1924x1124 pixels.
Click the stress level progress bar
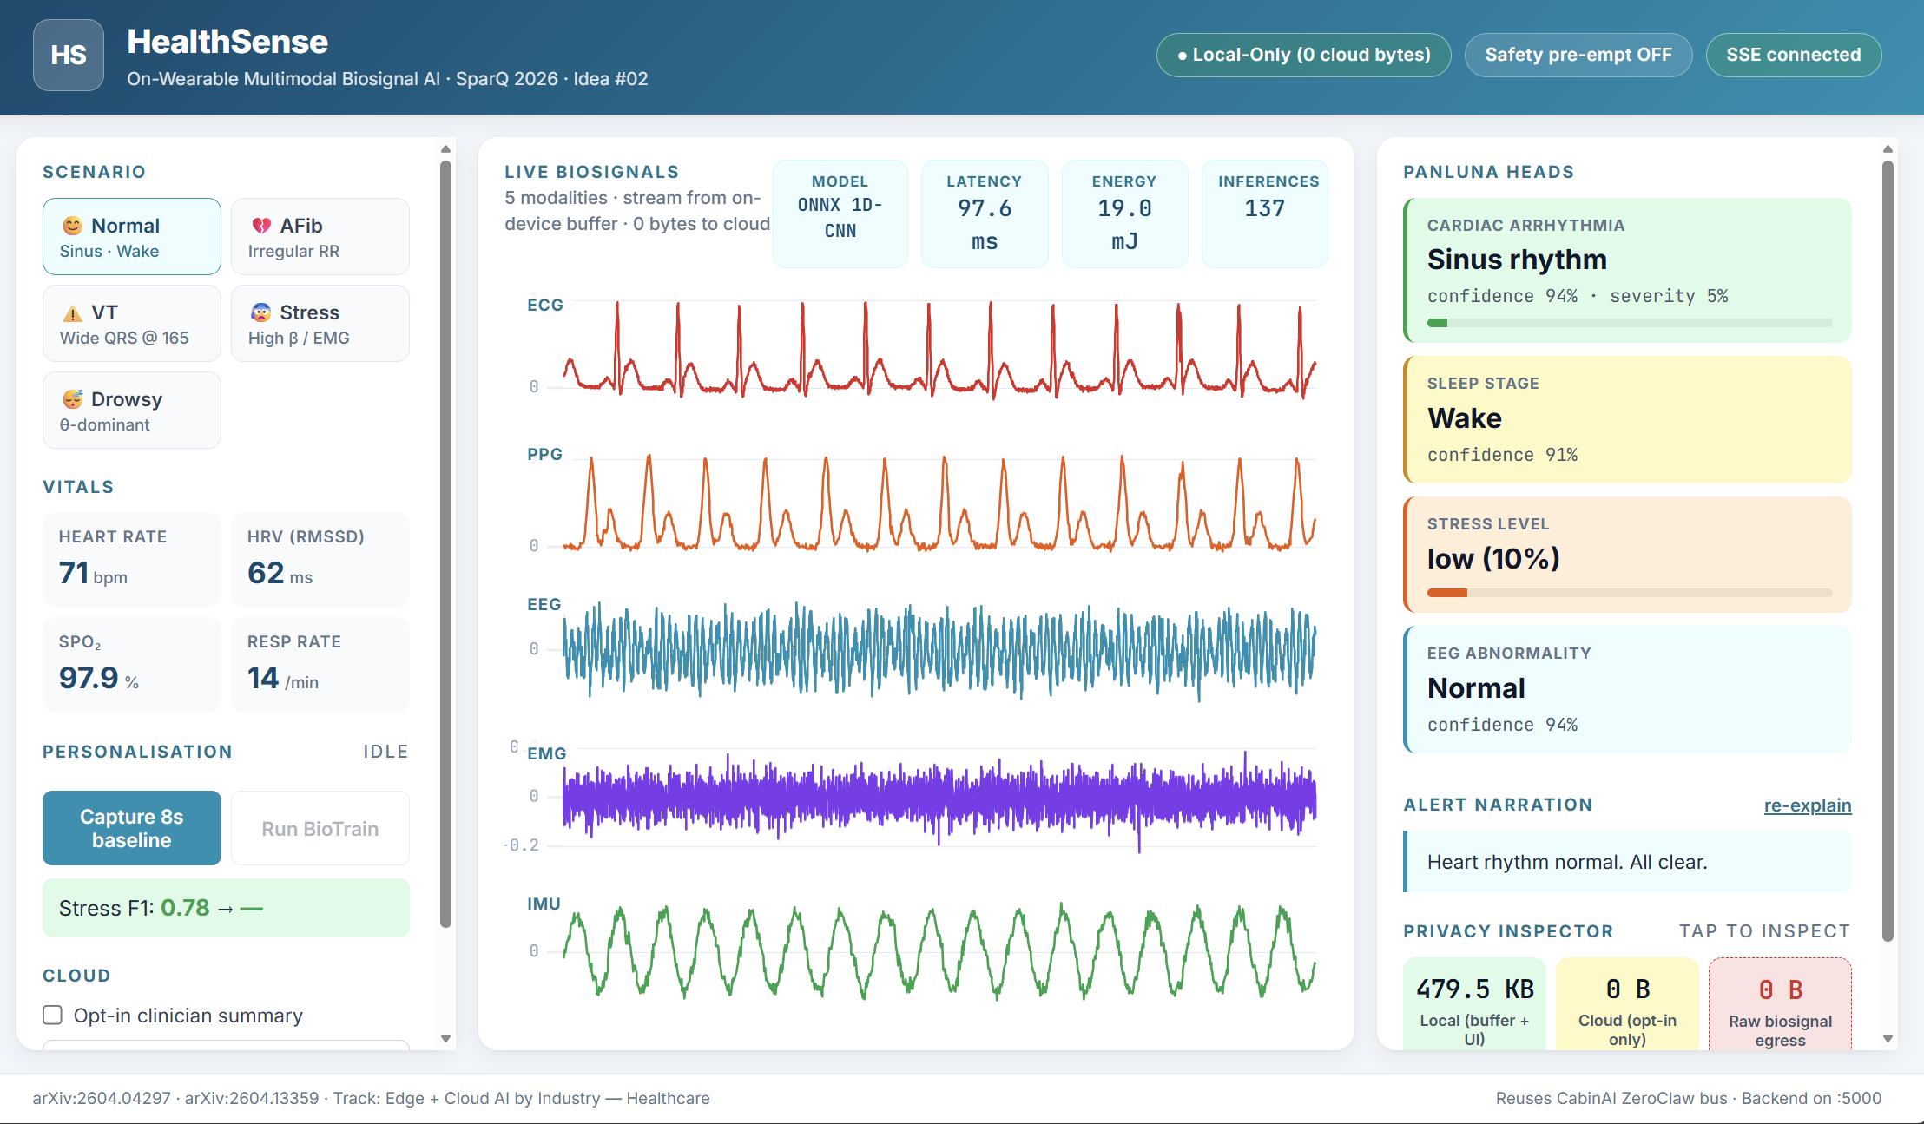(x=1630, y=593)
